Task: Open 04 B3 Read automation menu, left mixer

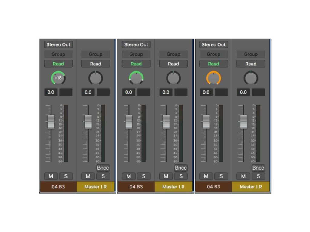Action: [x=58, y=64]
